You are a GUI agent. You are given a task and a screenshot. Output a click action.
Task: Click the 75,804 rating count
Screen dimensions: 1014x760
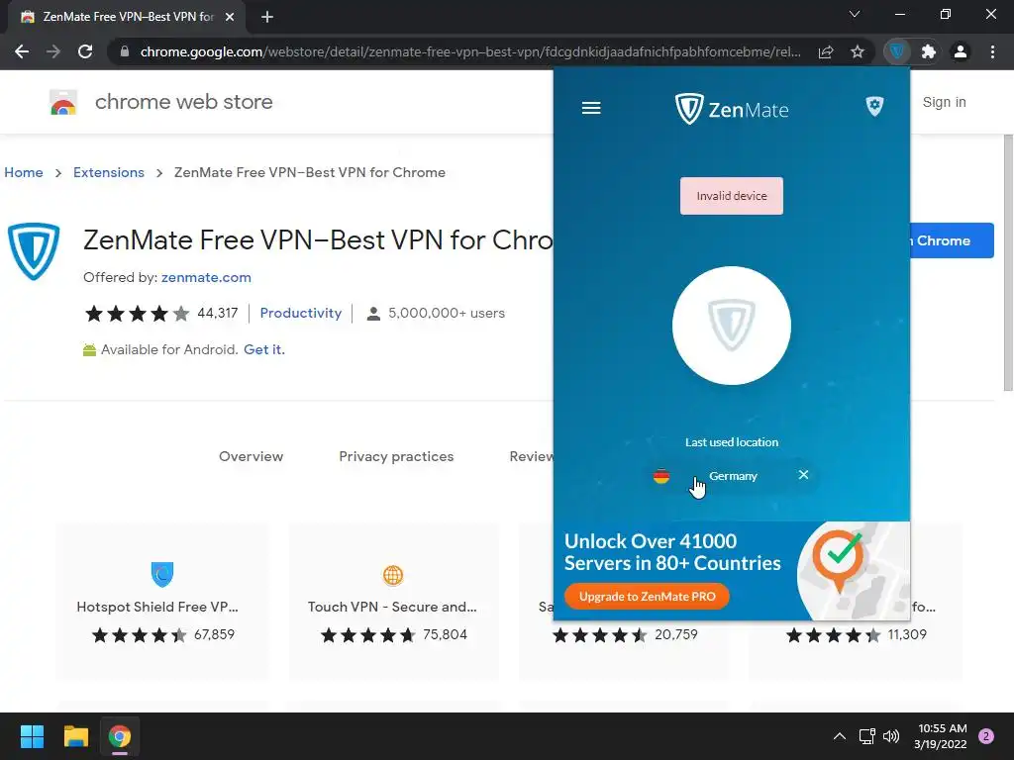point(445,634)
